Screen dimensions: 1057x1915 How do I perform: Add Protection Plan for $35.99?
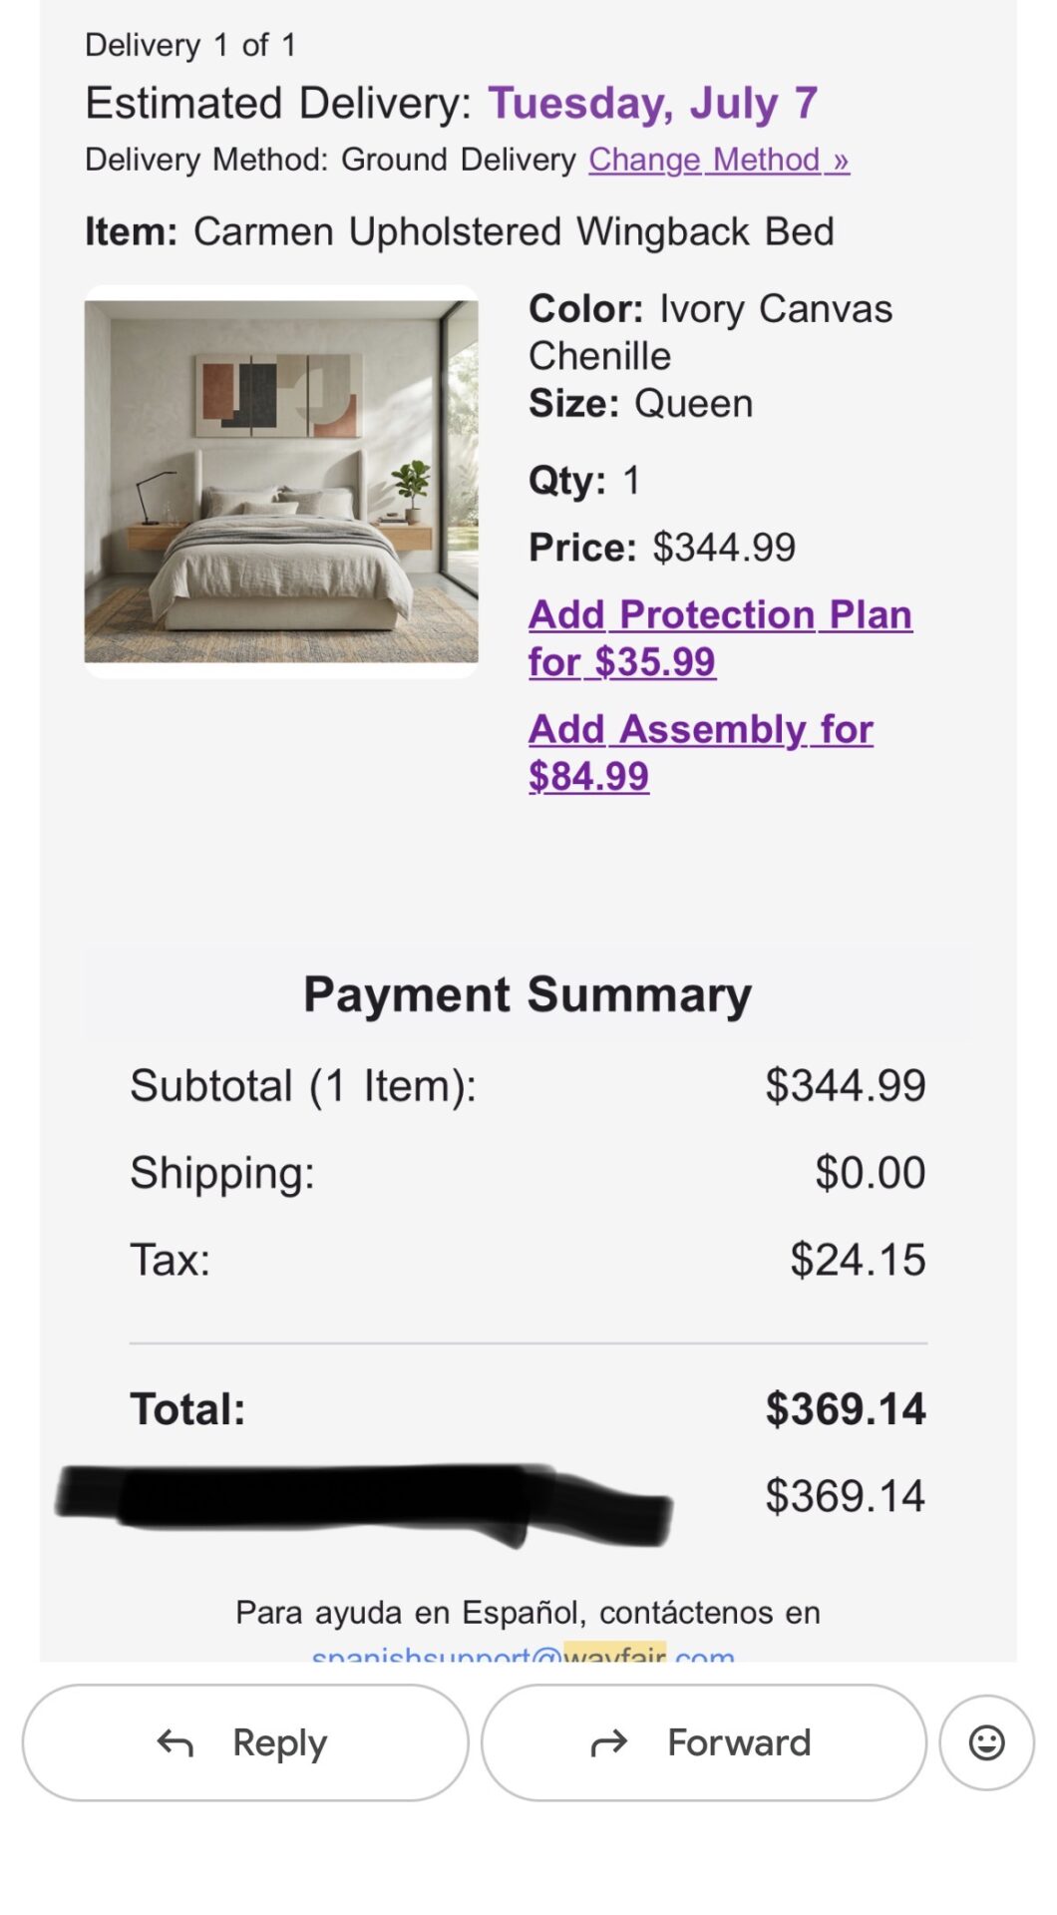[x=720, y=638]
